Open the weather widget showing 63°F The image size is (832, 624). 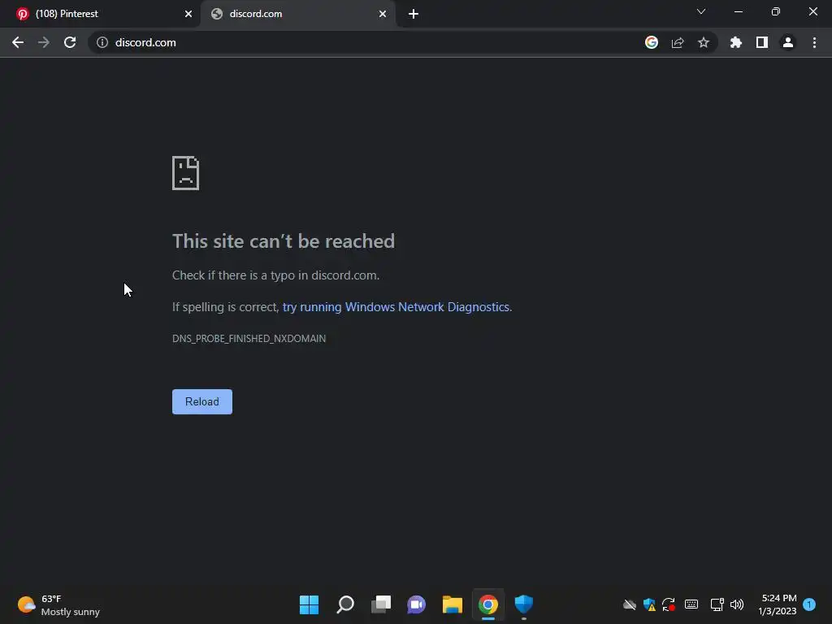pos(58,604)
